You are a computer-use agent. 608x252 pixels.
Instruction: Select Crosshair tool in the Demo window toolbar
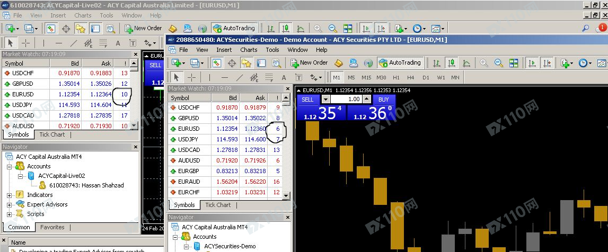[192, 78]
